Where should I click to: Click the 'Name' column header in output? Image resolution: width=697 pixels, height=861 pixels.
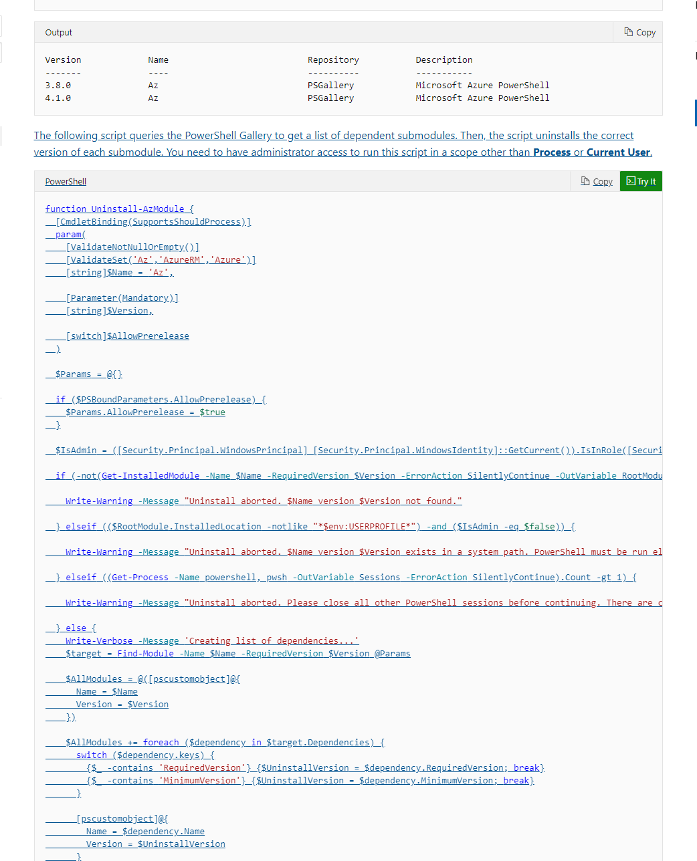click(x=159, y=59)
